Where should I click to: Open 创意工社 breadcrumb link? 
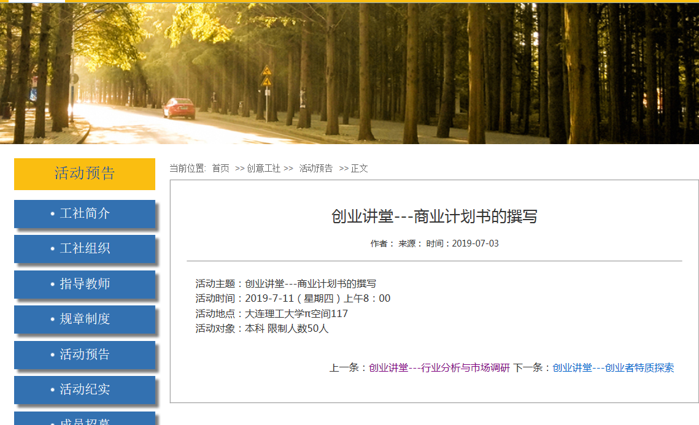click(263, 169)
